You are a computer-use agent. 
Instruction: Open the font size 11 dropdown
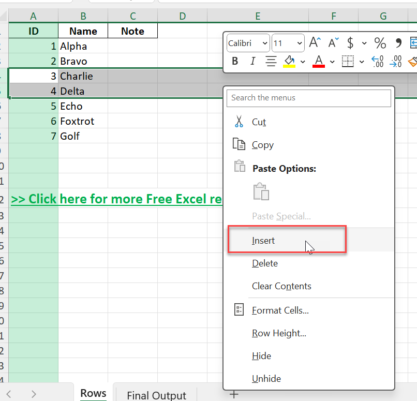click(x=288, y=43)
